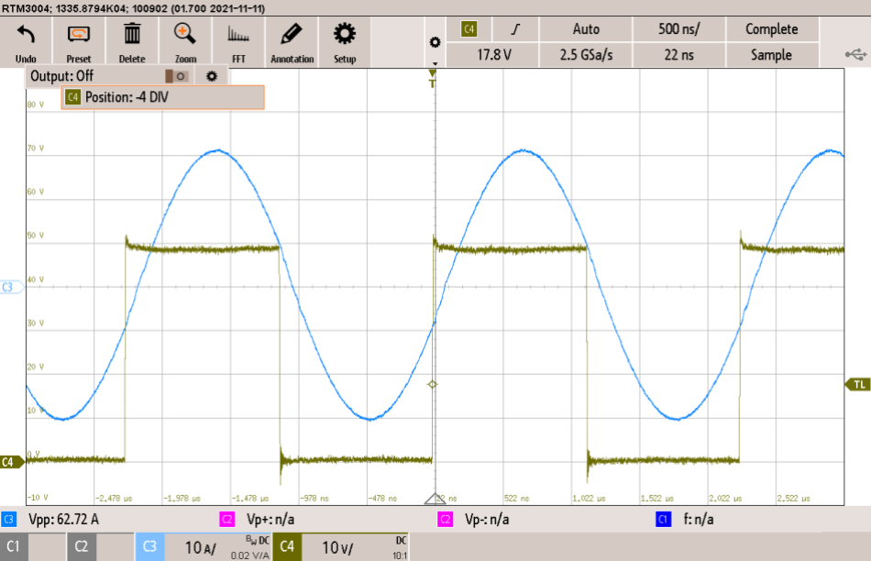Select the Sample acquisition mode
Viewport: 871px width, 561px height.
point(772,55)
